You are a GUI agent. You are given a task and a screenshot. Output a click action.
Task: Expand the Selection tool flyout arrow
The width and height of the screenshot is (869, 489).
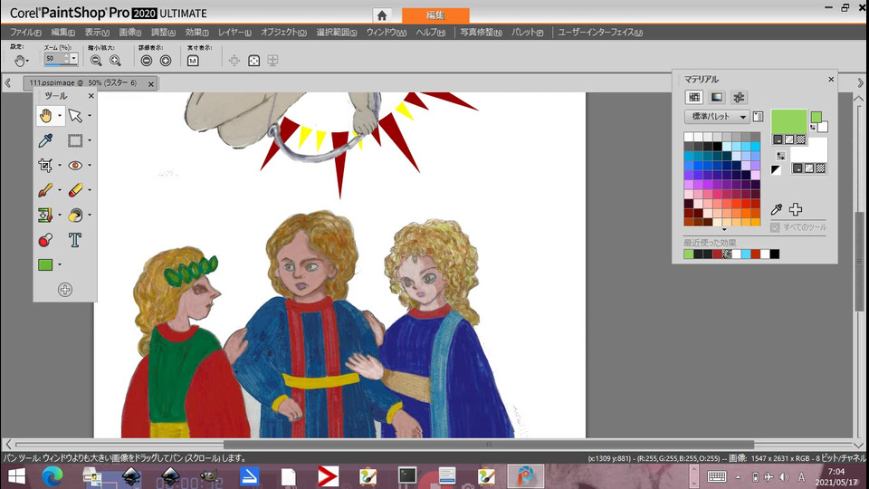click(89, 141)
